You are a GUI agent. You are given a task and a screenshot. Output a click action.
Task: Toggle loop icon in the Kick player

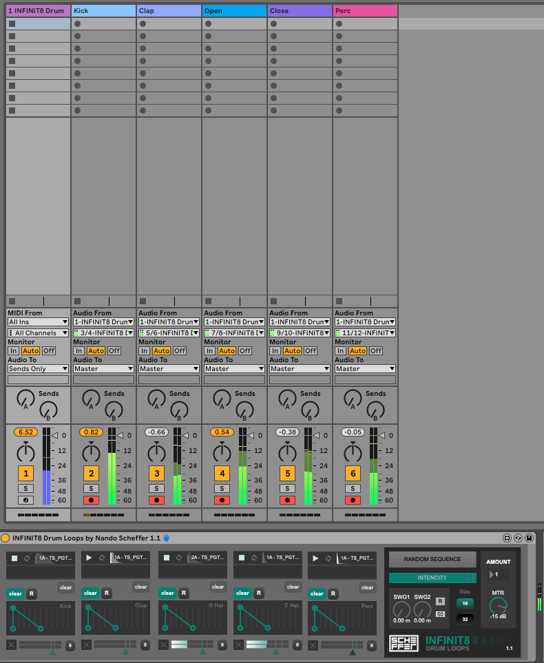(x=27, y=558)
